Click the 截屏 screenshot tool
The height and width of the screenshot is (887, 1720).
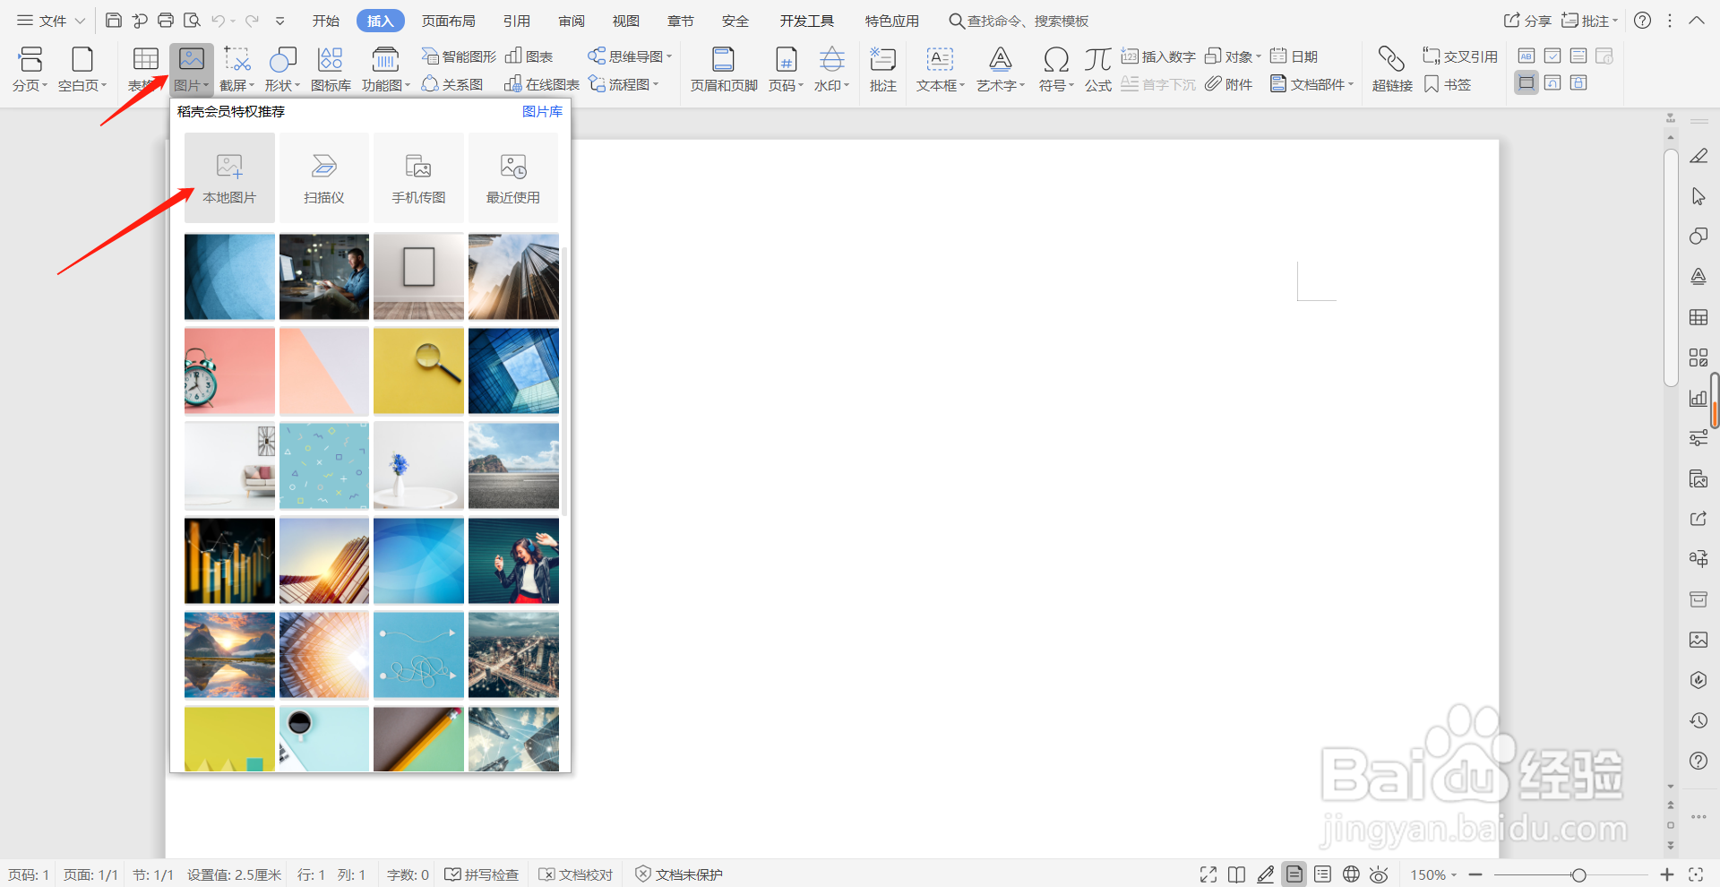[237, 70]
